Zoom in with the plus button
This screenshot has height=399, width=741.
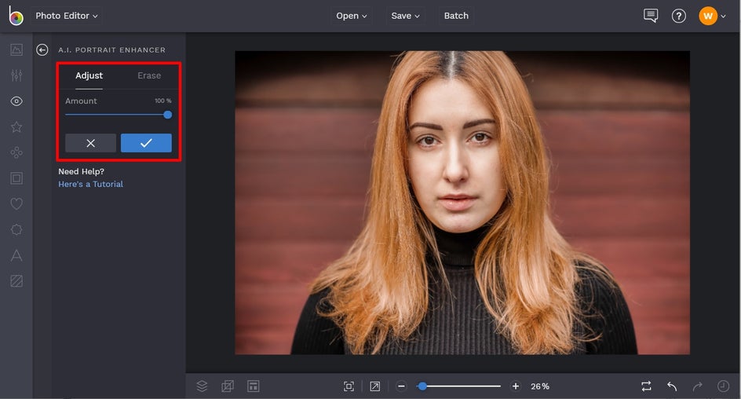coord(516,386)
